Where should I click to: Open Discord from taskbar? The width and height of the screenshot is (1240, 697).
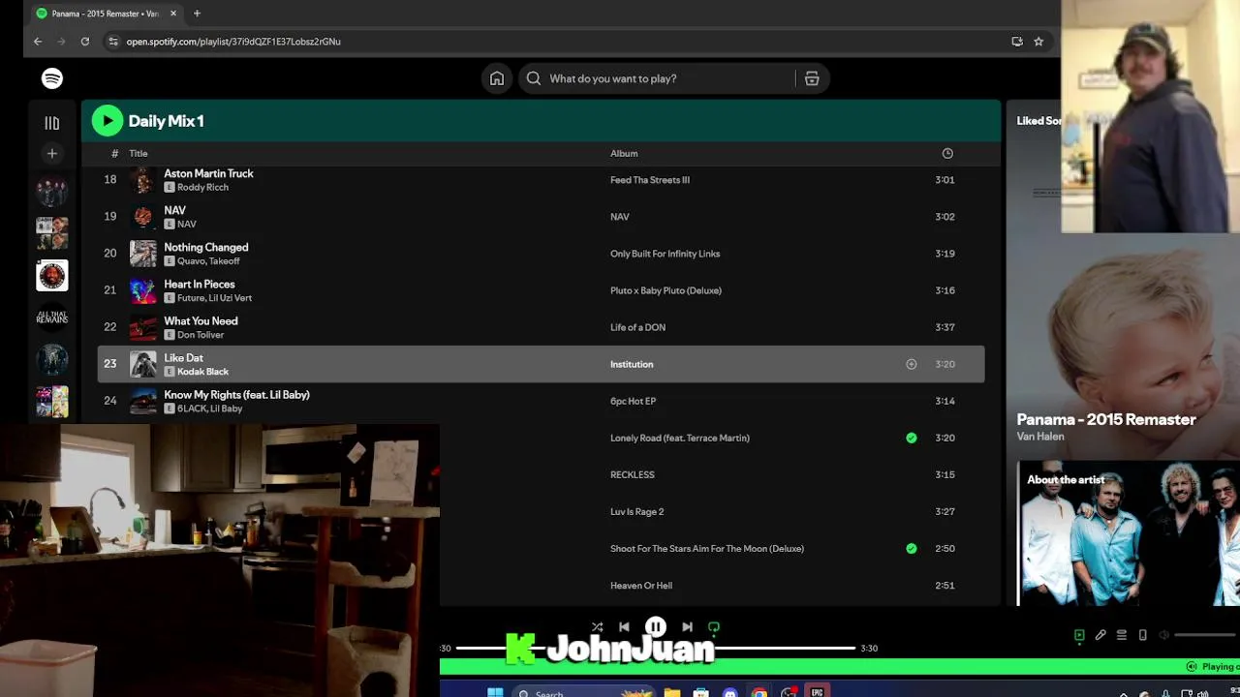coord(729,693)
